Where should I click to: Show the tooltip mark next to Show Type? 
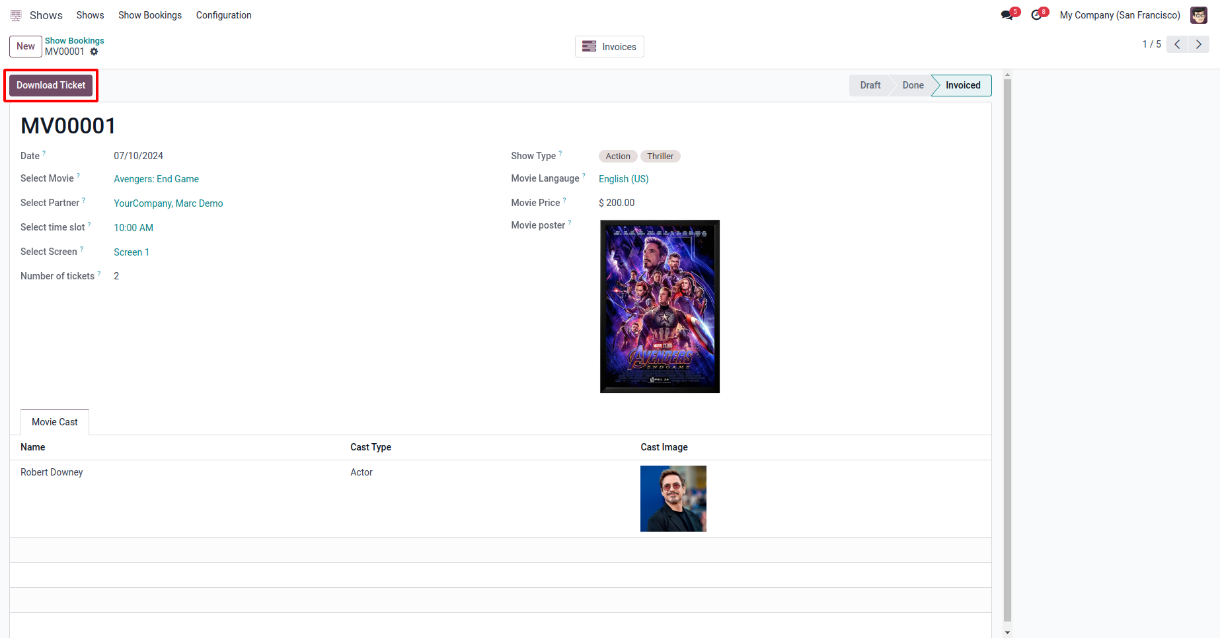[560, 153]
